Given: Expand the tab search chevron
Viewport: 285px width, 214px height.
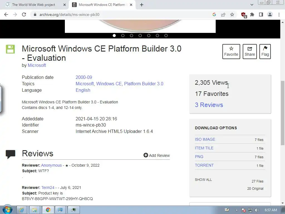Looking at the screenshot, I should tap(252, 5).
